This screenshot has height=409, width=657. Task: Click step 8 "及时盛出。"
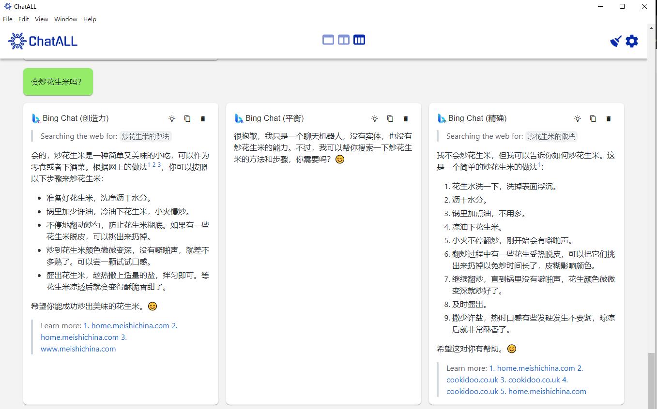470,305
